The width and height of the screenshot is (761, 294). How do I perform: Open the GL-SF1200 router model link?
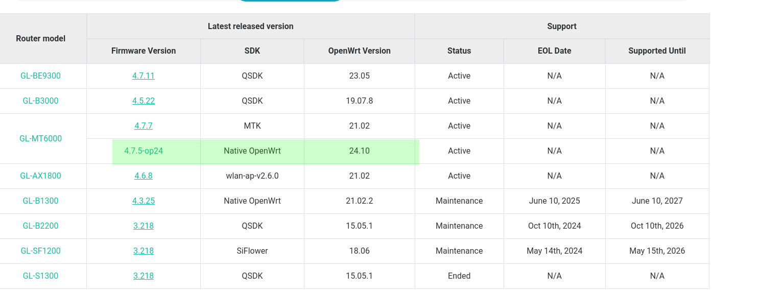pos(40,251)
